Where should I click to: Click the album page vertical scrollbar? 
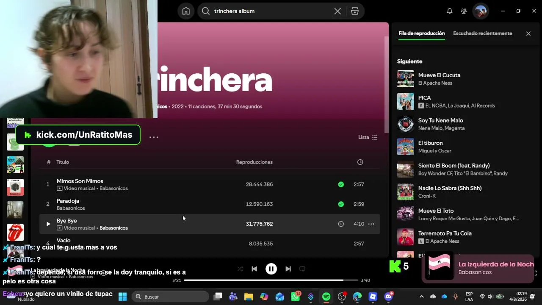tap(386, 85)
